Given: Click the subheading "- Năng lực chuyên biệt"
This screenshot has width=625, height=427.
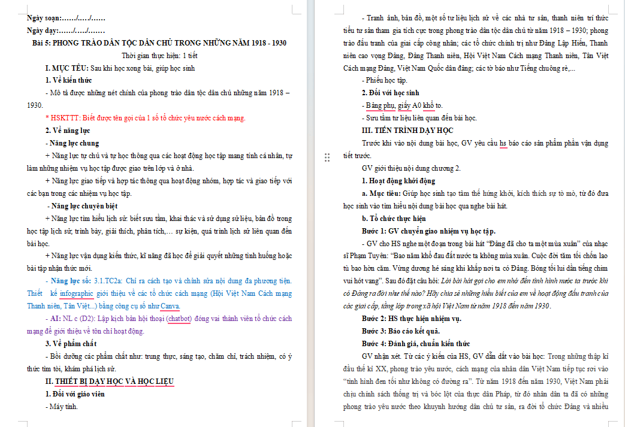Looking at the screenshot, I should [x=83, y=206].
